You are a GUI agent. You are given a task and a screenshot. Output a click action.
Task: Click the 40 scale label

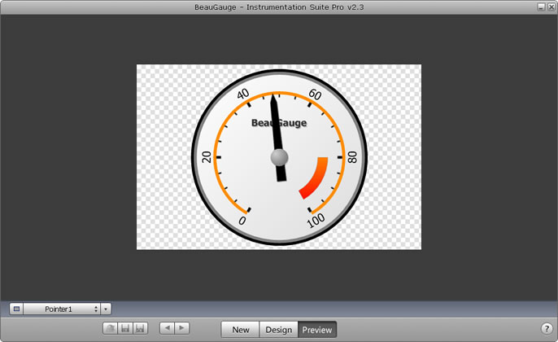pos(243,94)
